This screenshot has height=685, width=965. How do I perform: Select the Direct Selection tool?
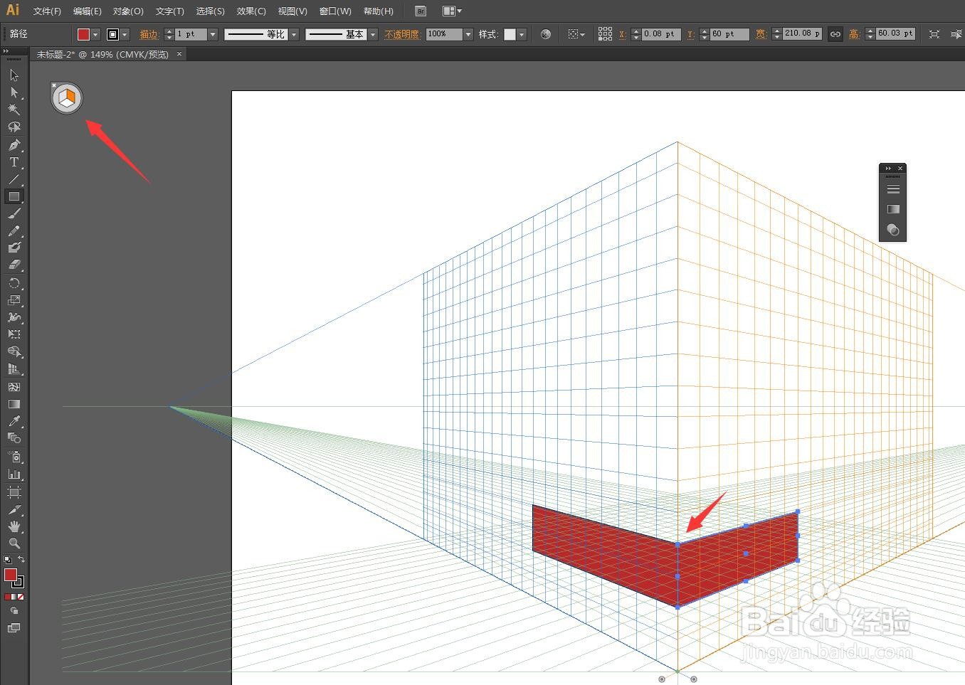14,92
